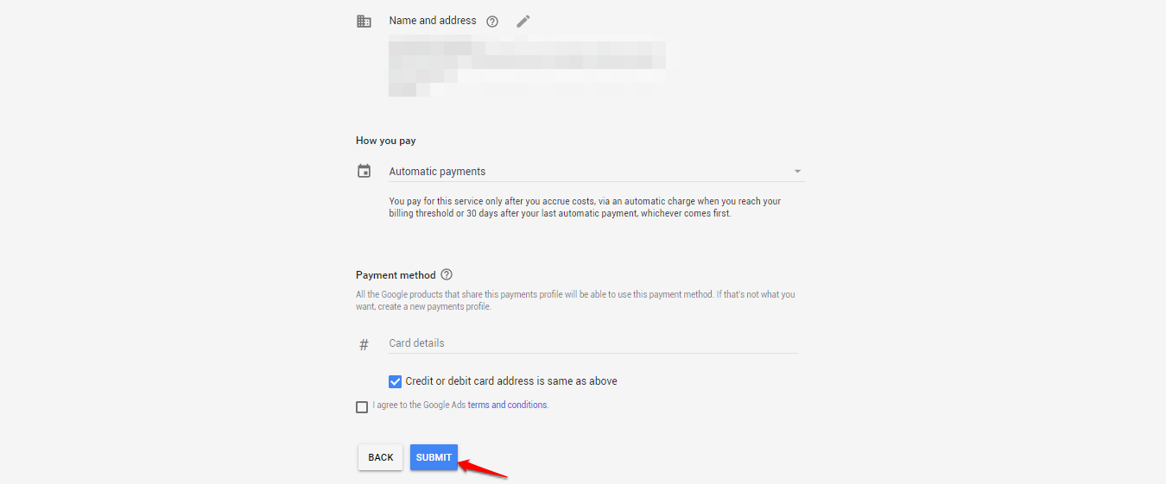
Task: Click the building icon near Name and address
Action: coord(364,22)
